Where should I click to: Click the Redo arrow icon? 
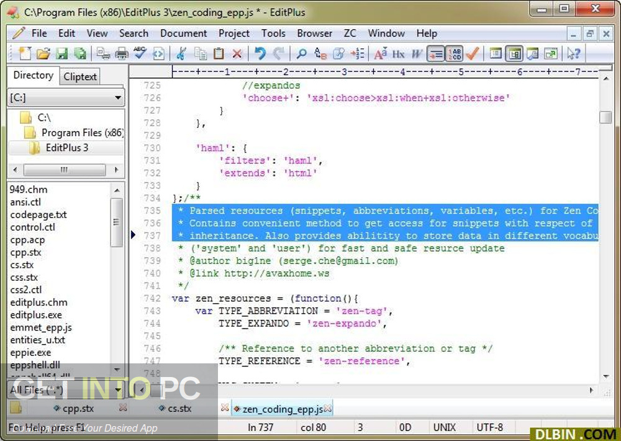[x=278, y=53]
